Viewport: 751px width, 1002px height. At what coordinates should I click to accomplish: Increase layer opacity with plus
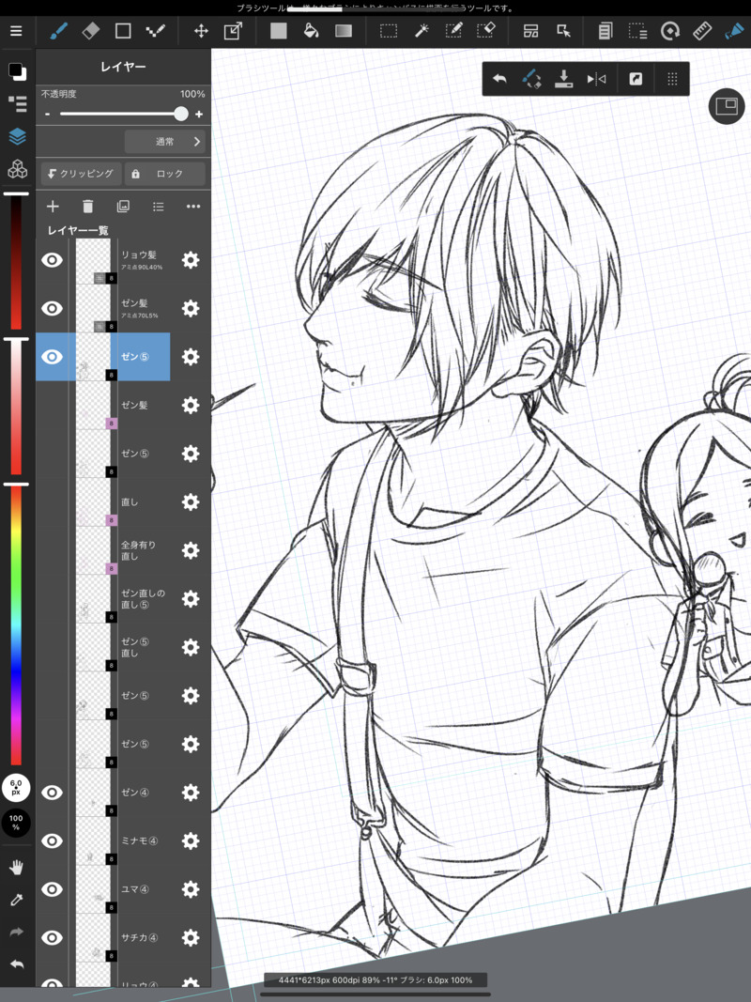199,115
